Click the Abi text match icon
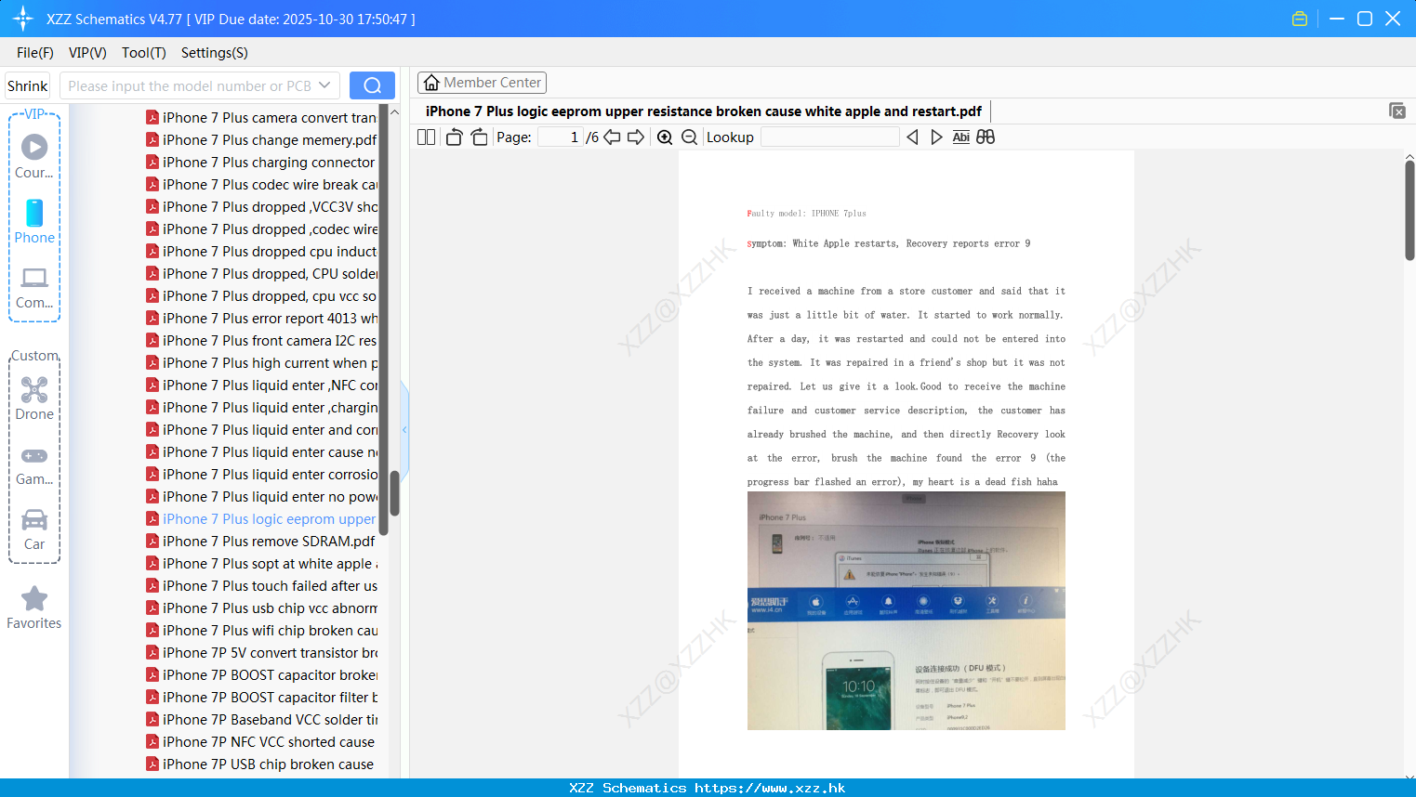The width and height of the screenshot is (1416, 797). 961,137
